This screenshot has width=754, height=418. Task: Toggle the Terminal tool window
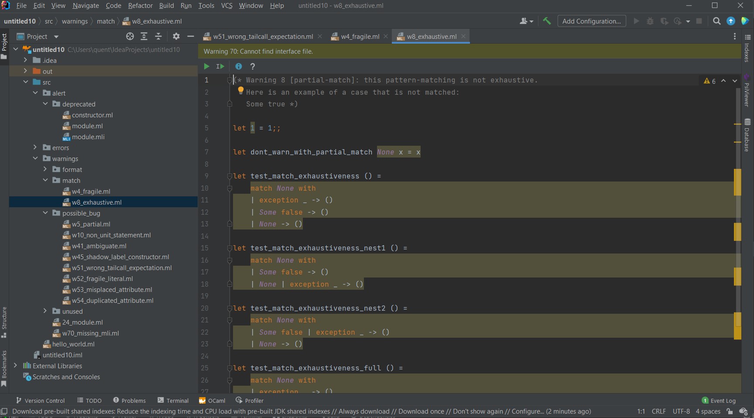click(173, 400)
